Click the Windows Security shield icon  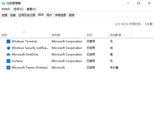coord(8,48)
